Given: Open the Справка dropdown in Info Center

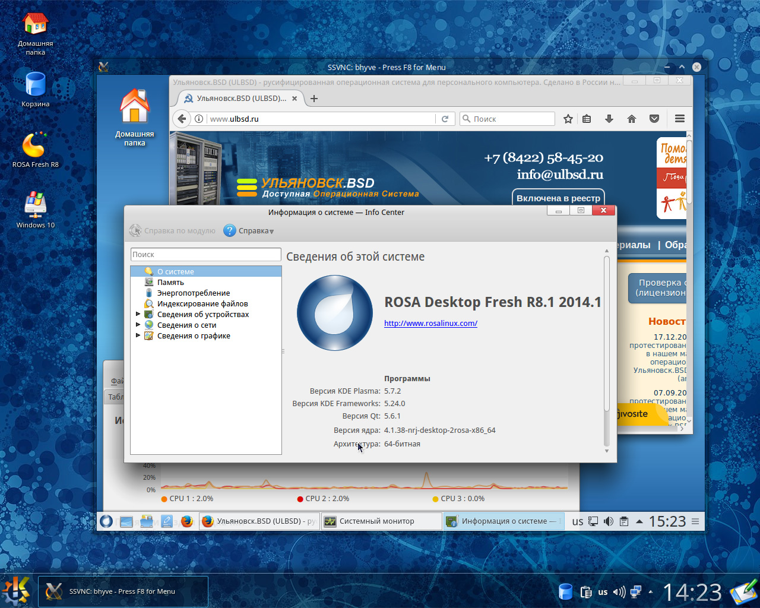Looking at the screenshot, I should pyautogui.click(x=249, y=230).
